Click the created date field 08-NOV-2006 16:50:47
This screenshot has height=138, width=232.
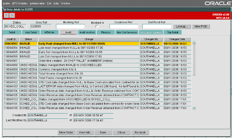coord(94,115)
